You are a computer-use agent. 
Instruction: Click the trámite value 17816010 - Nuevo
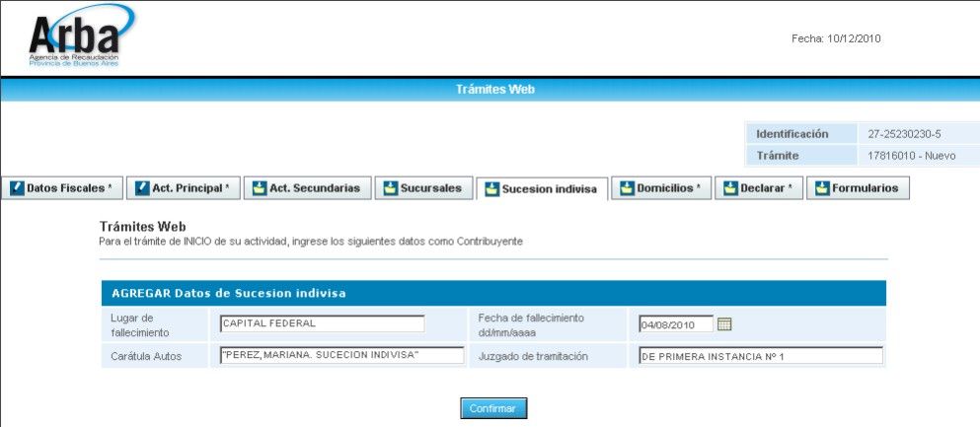pyautogui.click(x=911, y=156)
